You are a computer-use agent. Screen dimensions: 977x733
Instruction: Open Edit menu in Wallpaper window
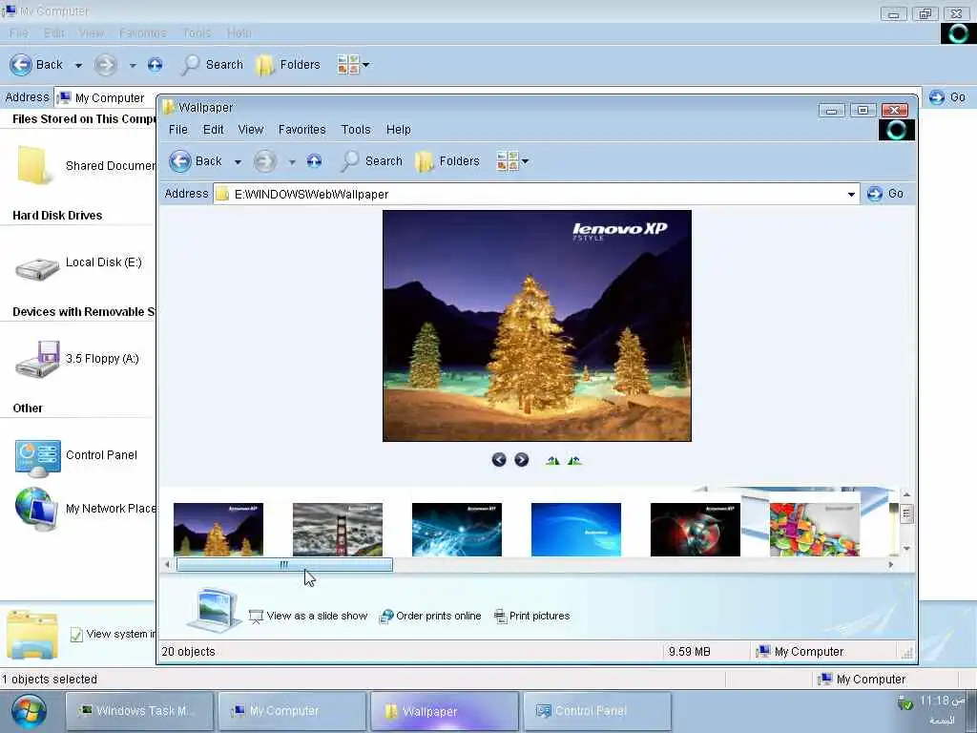(213, 130)
